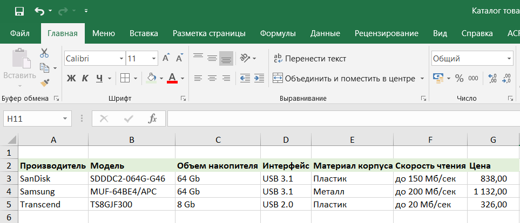Switch to the Меню tab
Image resolution: width=520 pixels, height=223 pixels.
coord(104,33)
